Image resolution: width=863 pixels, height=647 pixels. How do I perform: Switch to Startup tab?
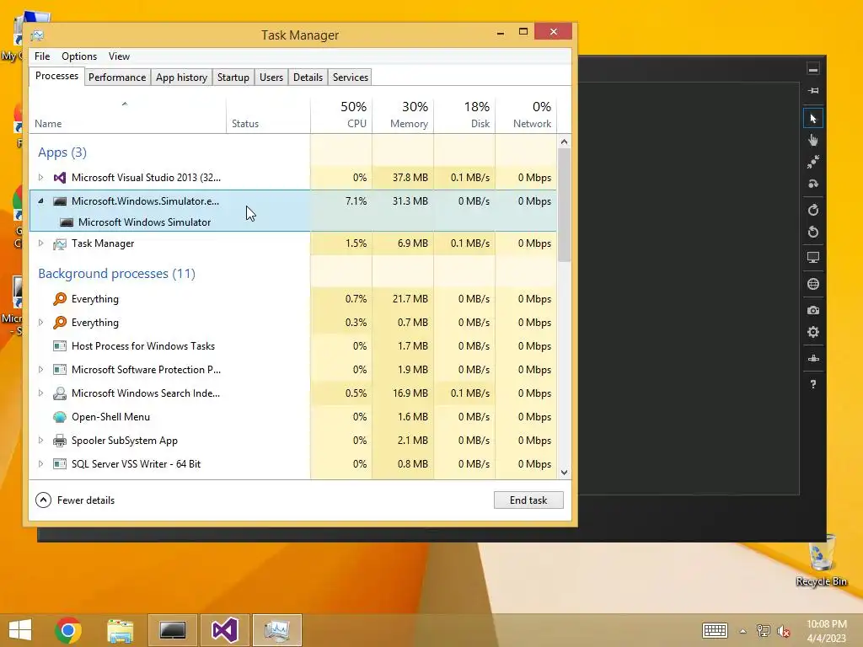tap(233, 77)
